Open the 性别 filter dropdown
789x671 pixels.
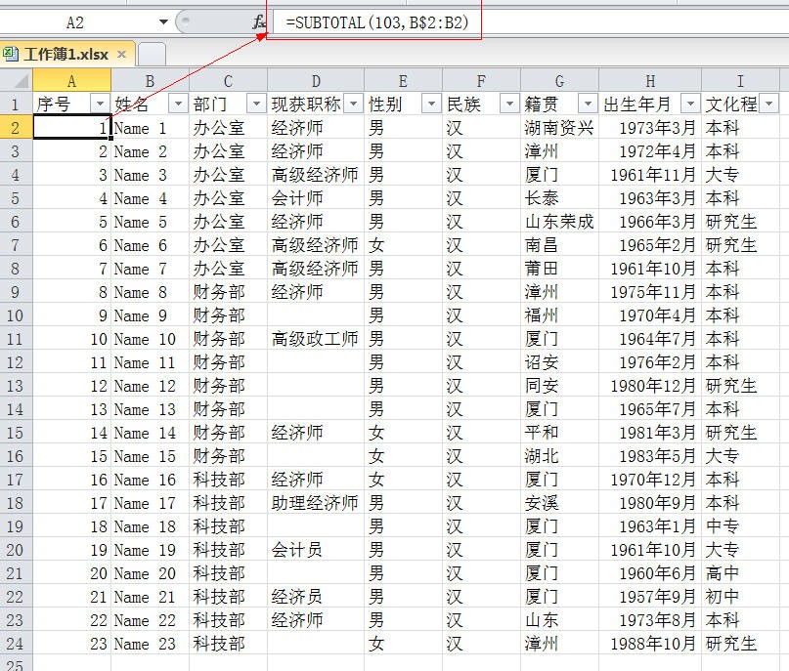[x=431, y=105]
